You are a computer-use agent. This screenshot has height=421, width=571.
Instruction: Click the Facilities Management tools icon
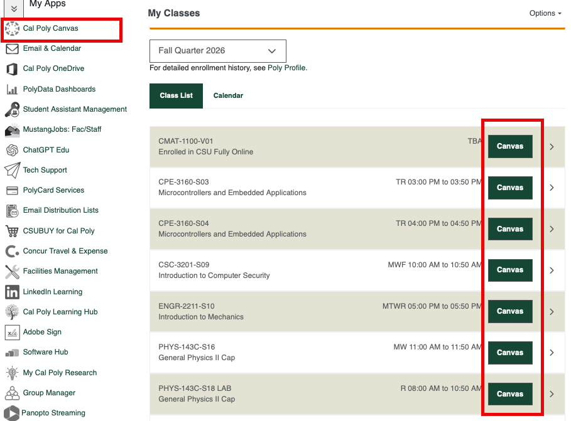point(12,272)
